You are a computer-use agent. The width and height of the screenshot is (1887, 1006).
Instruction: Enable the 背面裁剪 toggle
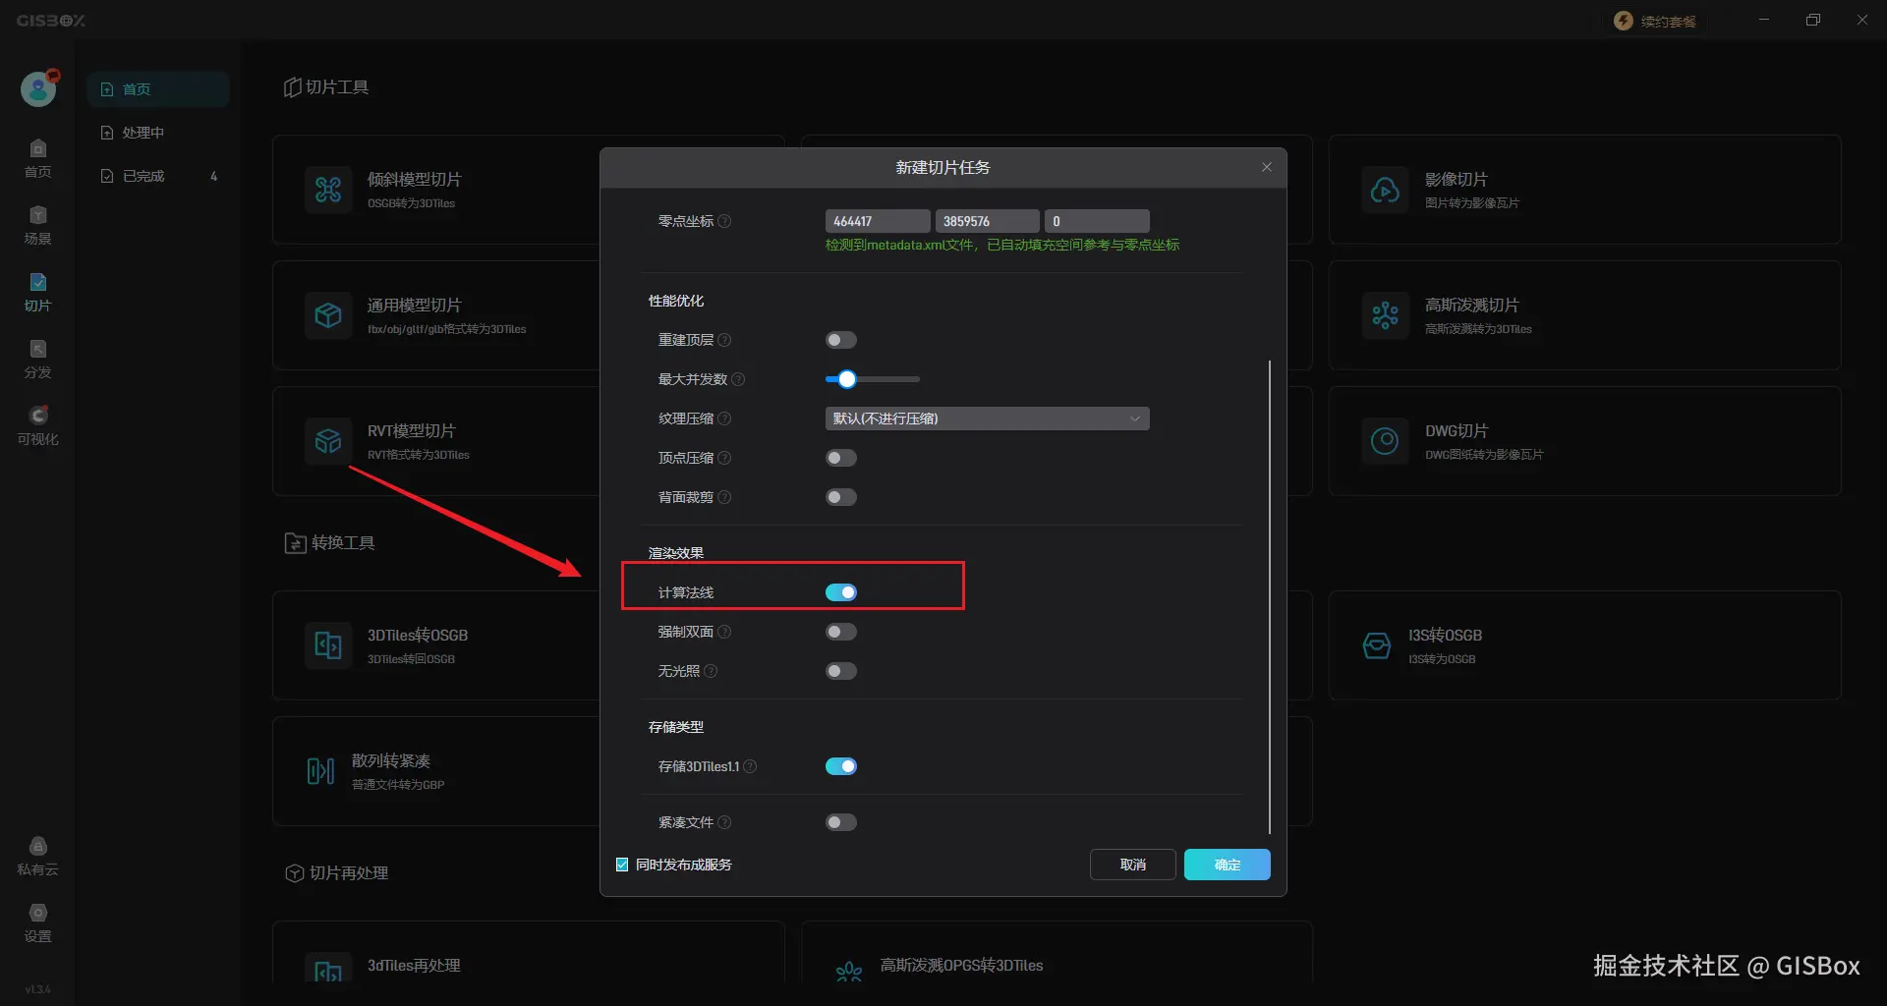(841, 497)
